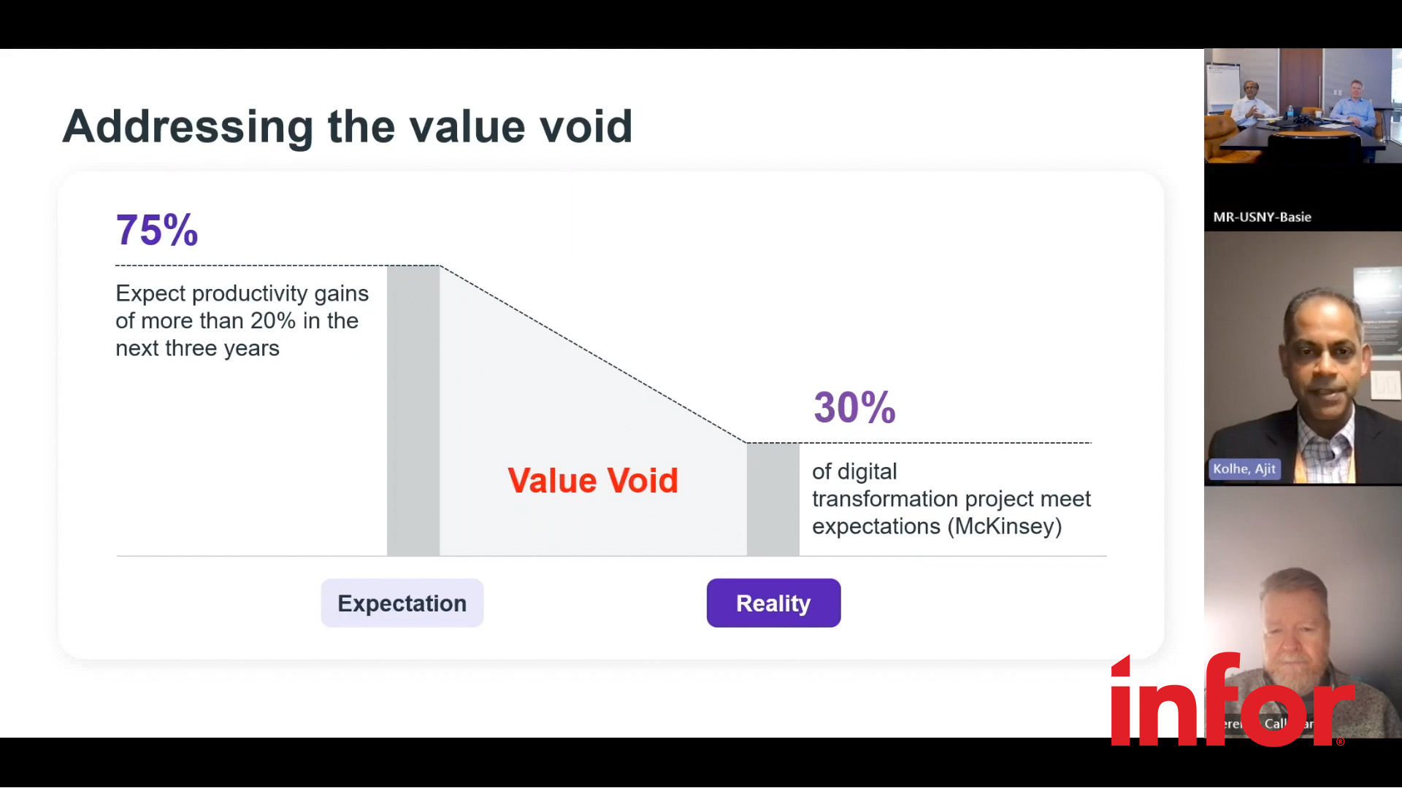Screen dimensions: 1402x788
Task: Select the bottom participant video tile
Action: pos(1303,612)
